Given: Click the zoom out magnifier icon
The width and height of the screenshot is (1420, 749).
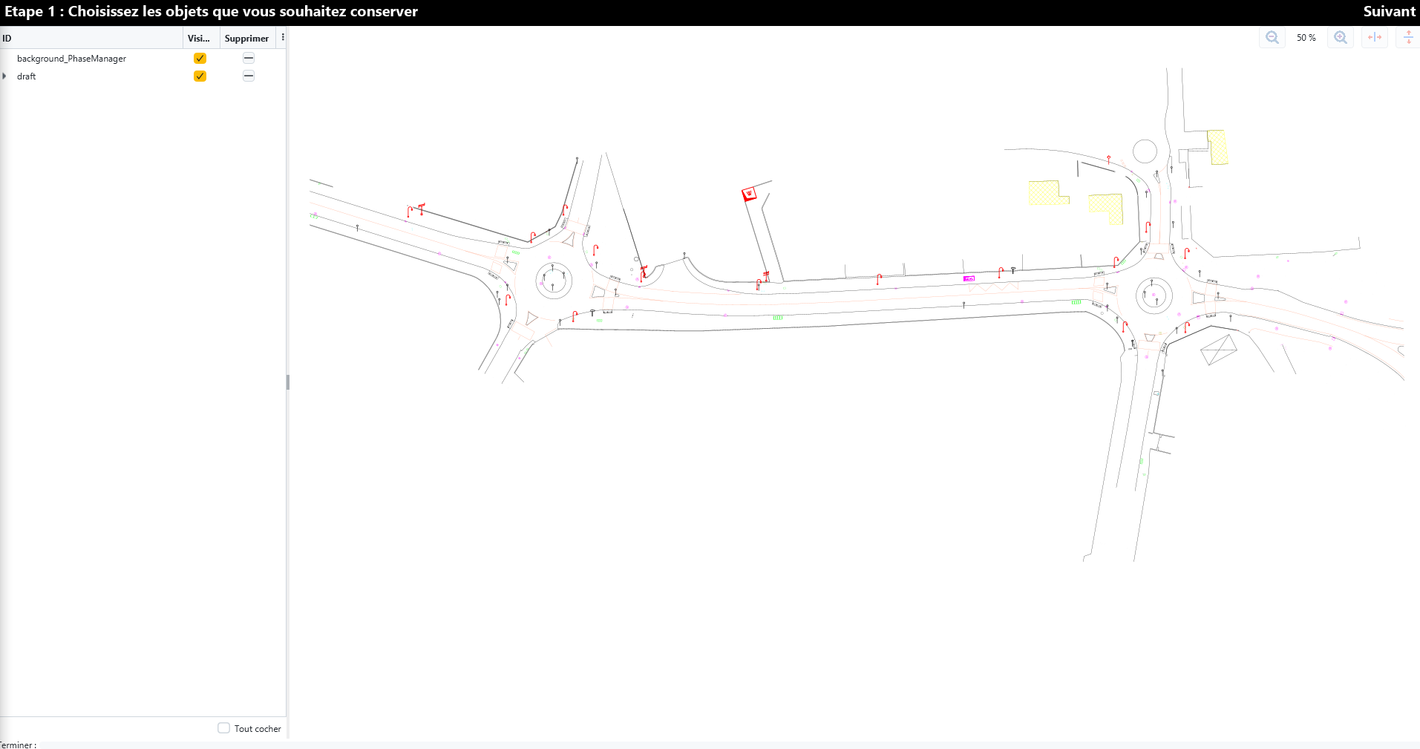Looking at the screenshot, I should (x=1272, y=38).
